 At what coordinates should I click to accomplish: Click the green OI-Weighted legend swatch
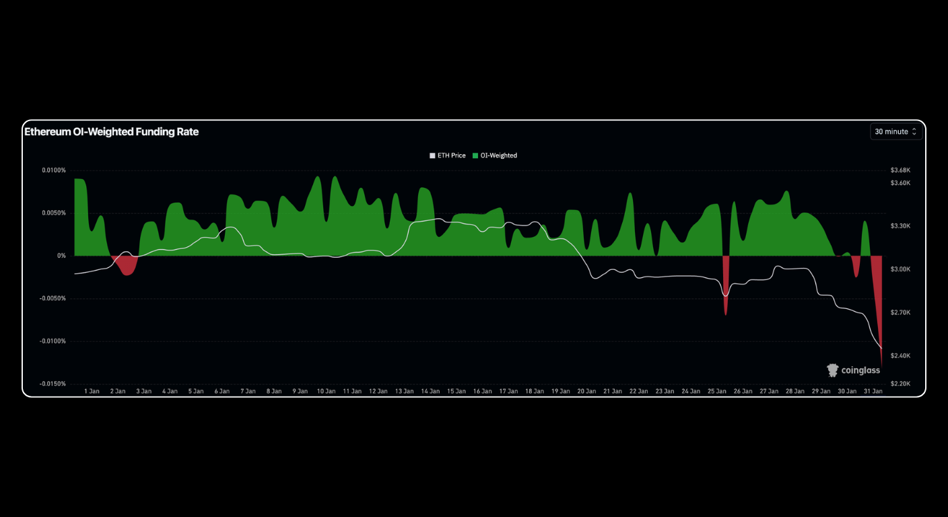(475, 155)
